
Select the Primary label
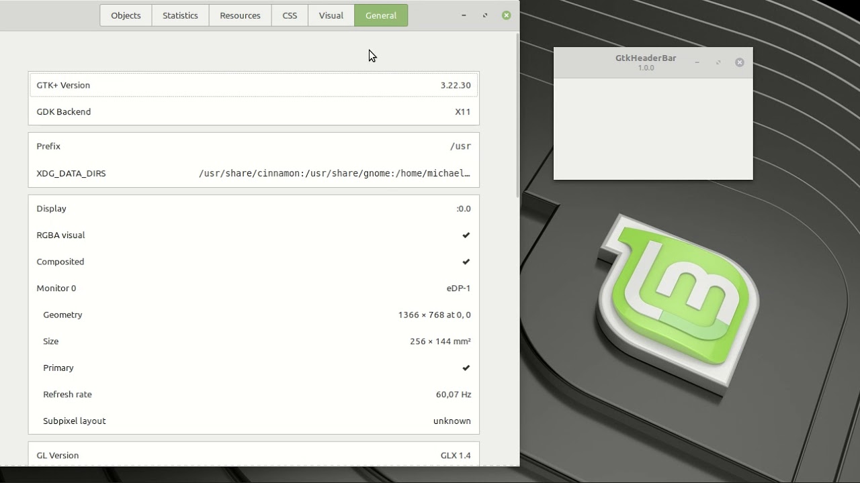58,368
